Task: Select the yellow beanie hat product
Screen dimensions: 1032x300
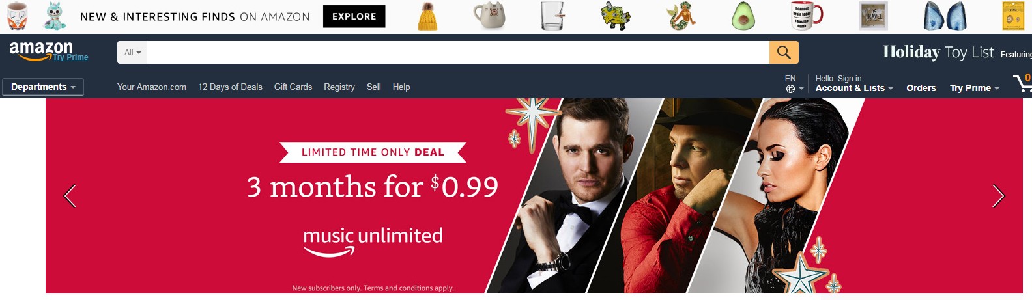Action: (x=427, y=16)
